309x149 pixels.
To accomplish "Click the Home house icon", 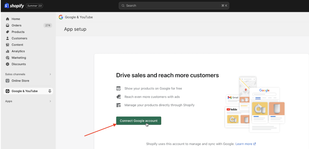I will (x=7, y=19).
